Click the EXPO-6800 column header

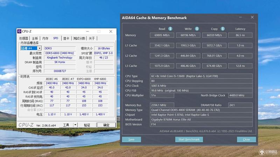pyautogui.click(x=84, y=79)
